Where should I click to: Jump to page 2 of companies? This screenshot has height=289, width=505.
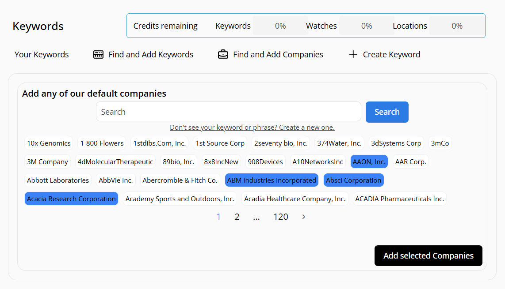pos(237,217)
